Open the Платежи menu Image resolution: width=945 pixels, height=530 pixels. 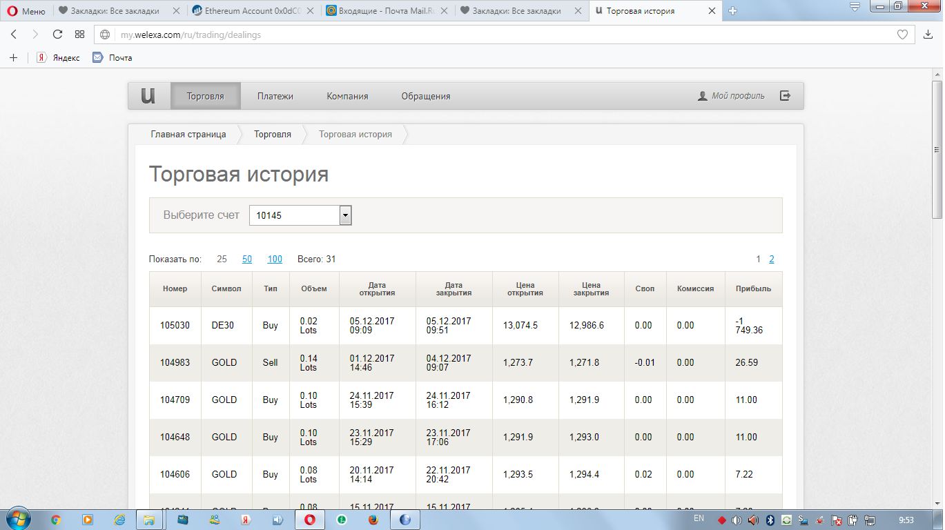[x=275, y=96]
